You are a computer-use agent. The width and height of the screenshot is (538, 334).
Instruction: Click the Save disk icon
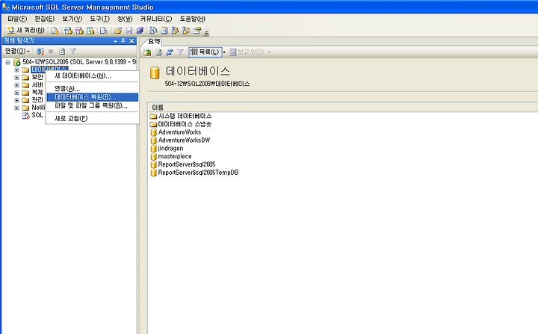pos(129,31)
